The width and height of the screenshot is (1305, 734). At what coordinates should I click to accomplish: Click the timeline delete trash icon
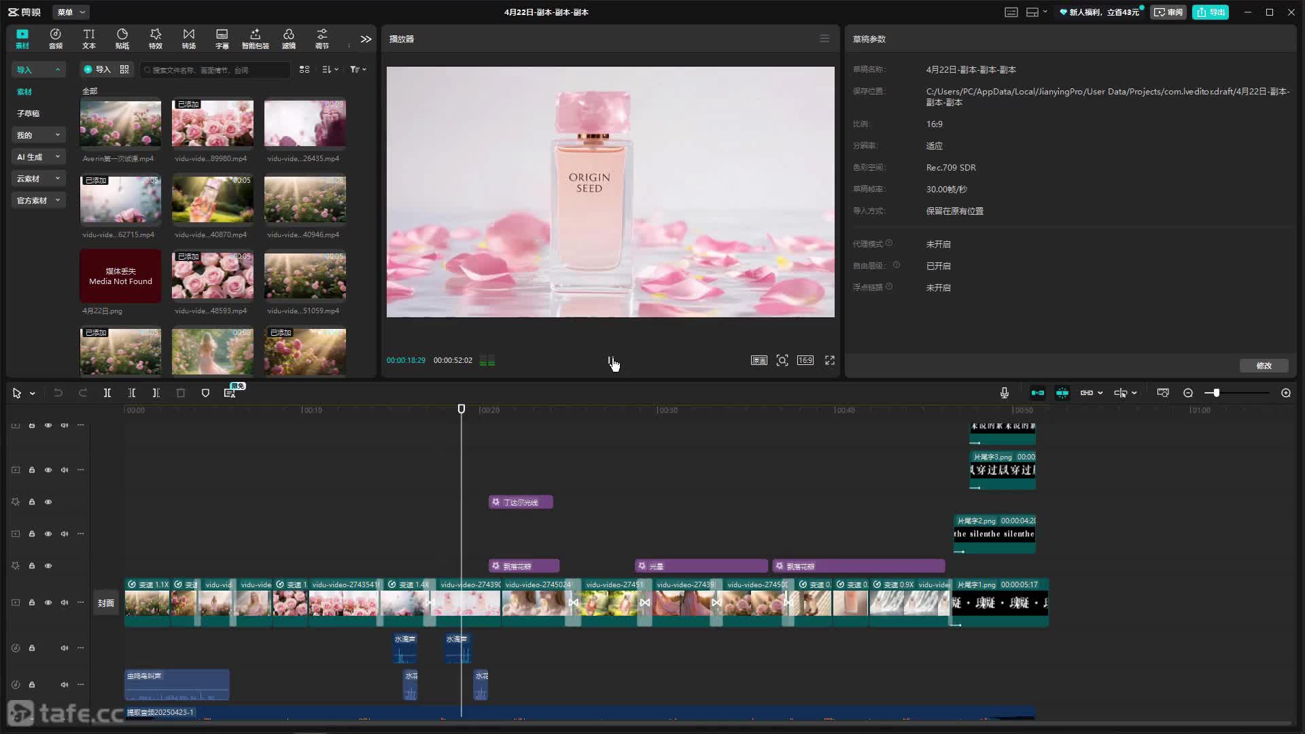181,393
